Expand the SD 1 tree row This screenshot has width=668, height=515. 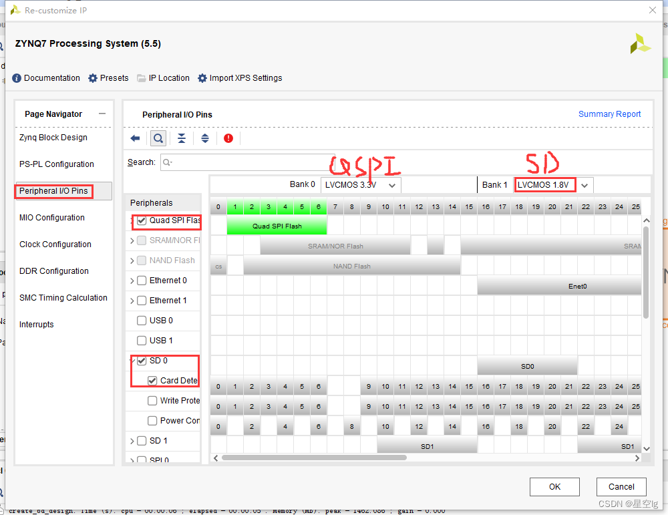[x=132, y=441]
